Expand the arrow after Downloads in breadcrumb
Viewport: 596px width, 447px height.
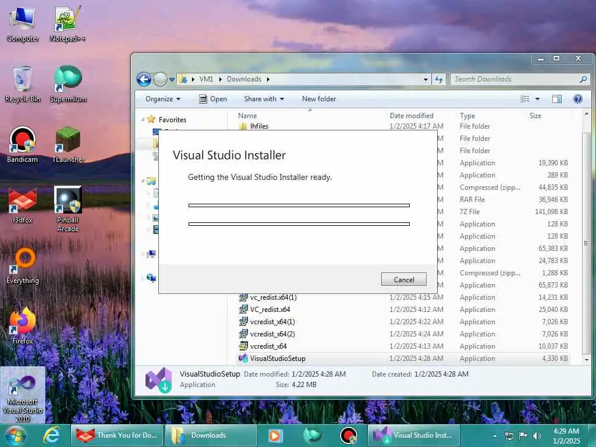(x=268, y=79)
